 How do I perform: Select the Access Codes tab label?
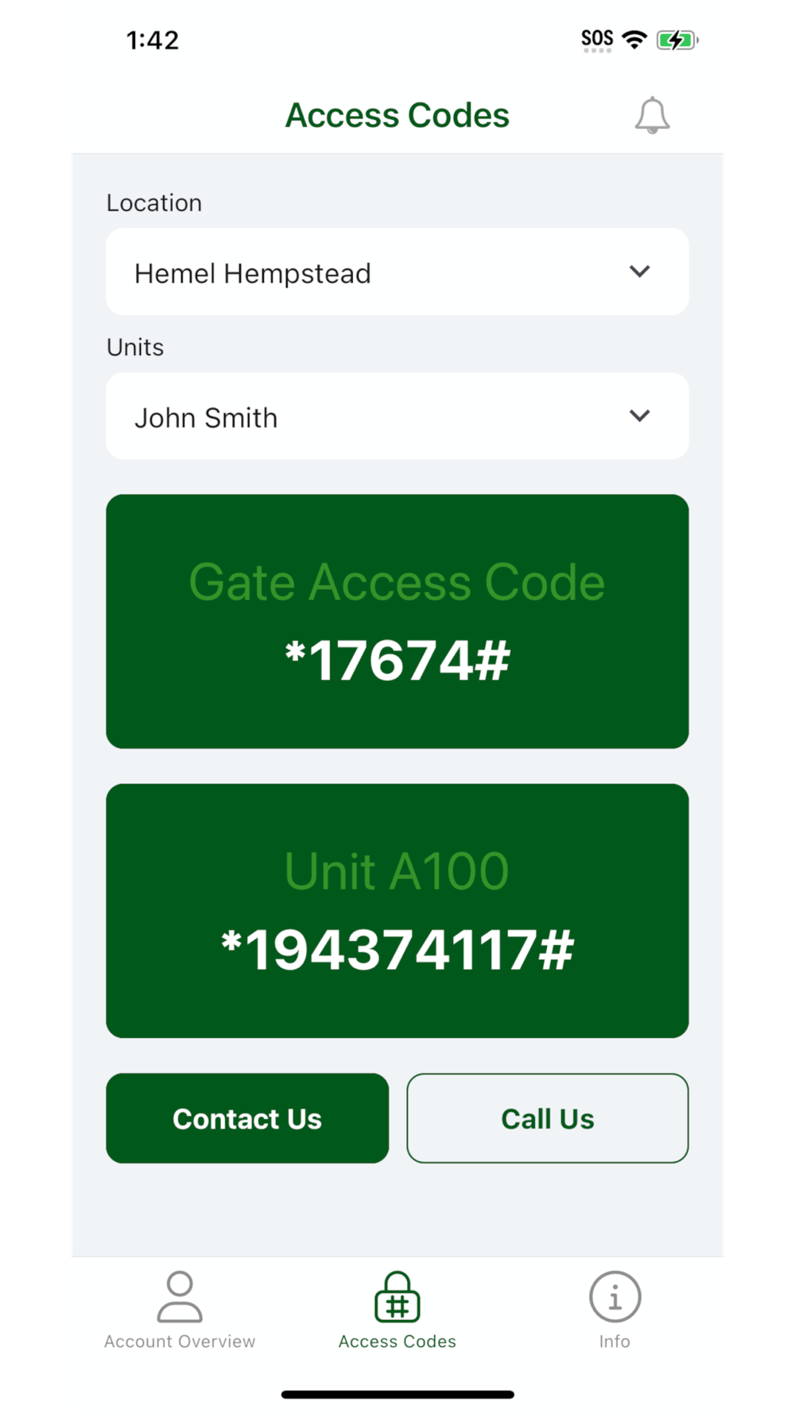coord(397,1341)
